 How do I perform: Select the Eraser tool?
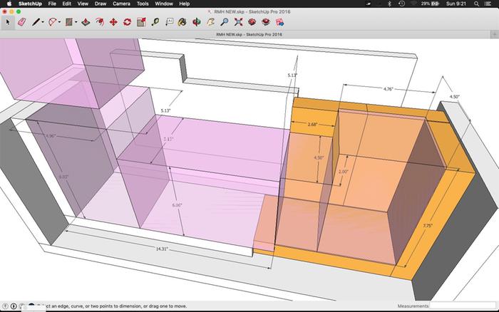21,22
